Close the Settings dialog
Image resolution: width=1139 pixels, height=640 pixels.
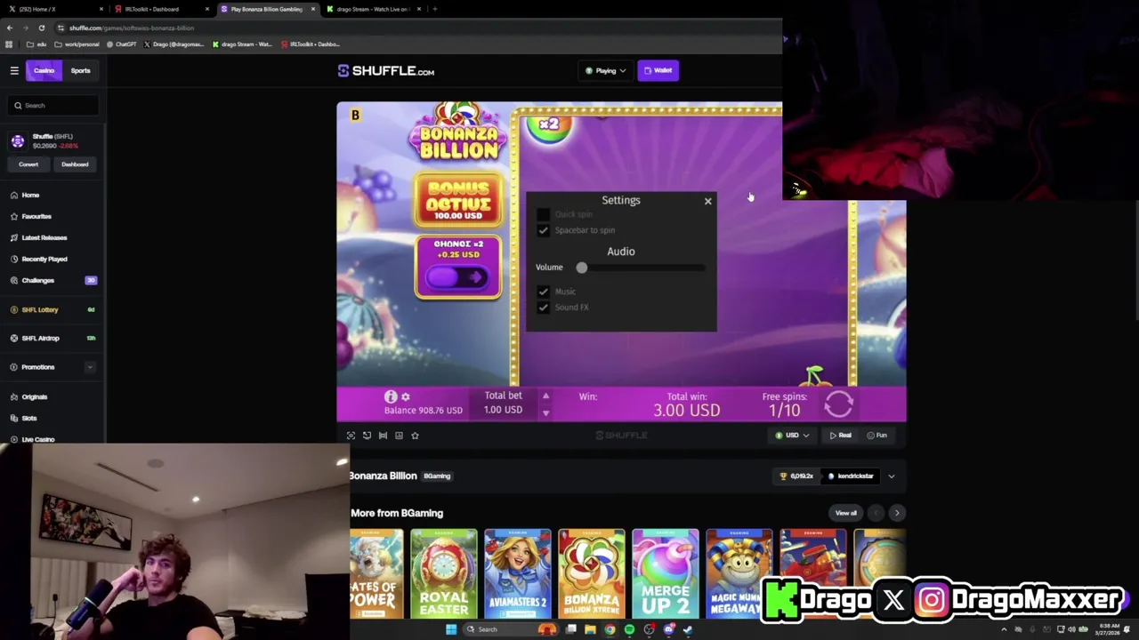708,201
